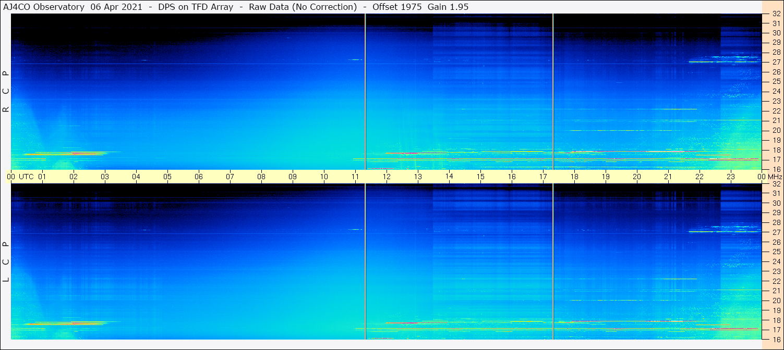Click the RCP panel label on left

pos(6,92)
